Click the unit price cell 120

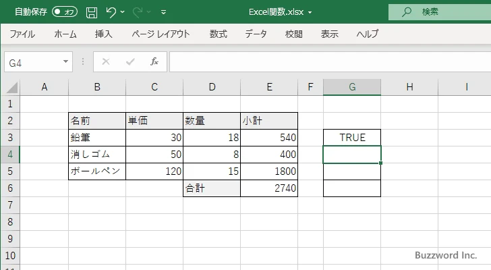click(x=154, y=171)
